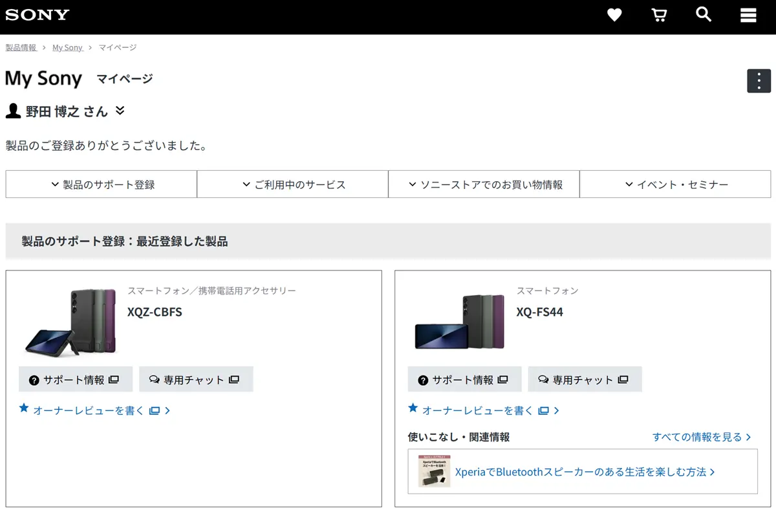The width and height of the screenshot is (776, 510).
Task: Expand account details beside 野田 博之 さん
Action: point(120,111)
